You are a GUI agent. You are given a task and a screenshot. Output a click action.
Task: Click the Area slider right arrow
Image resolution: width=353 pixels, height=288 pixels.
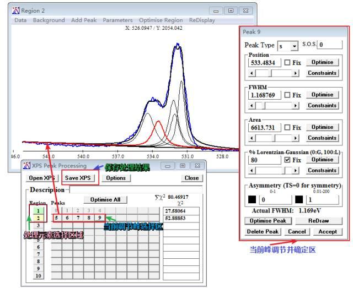pos(296,138)
